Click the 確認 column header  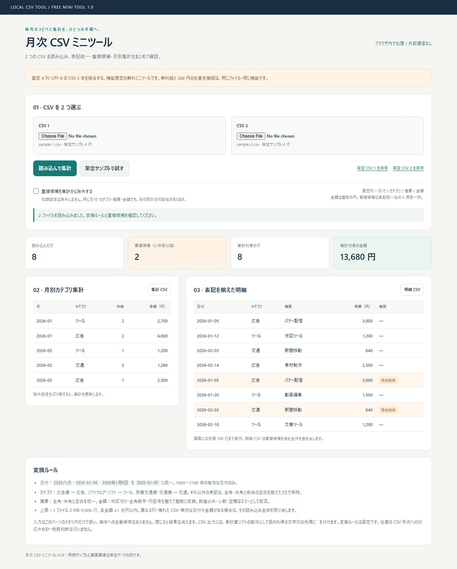pyautogui.click(x=383, y=307)
